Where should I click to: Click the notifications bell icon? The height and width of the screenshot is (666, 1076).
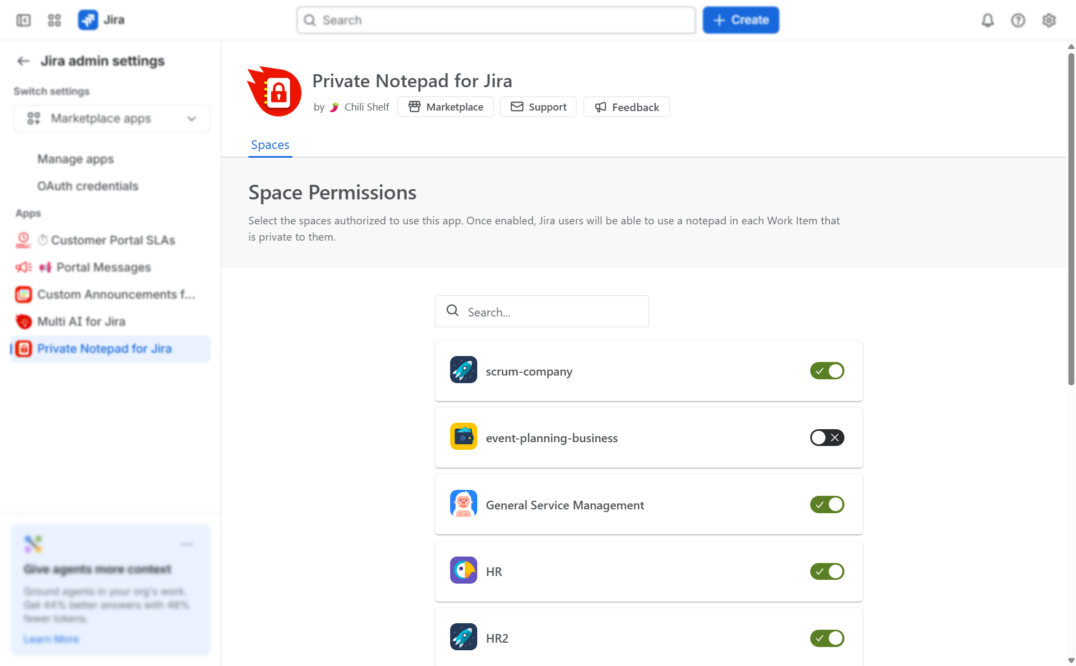point(988,20)
